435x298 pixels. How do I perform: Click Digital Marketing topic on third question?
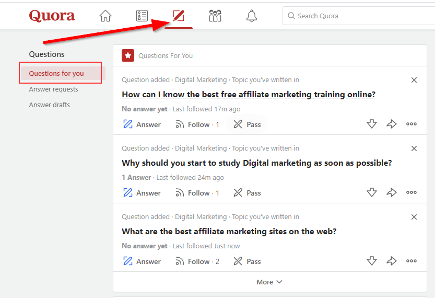[x=201, y=216]
